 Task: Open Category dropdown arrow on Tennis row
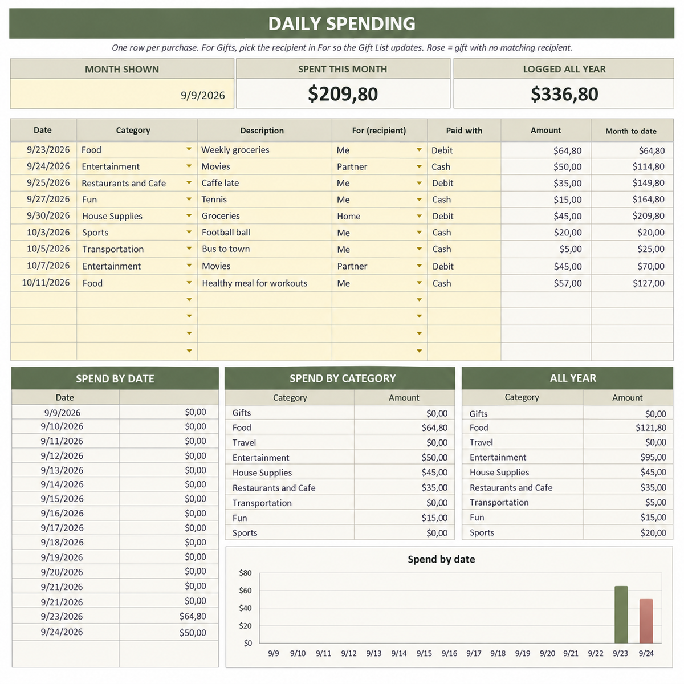tap(189, 199)
